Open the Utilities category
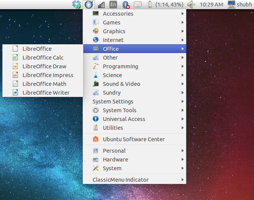Screen dimensions: 254x200 click(x=134, y=128)
